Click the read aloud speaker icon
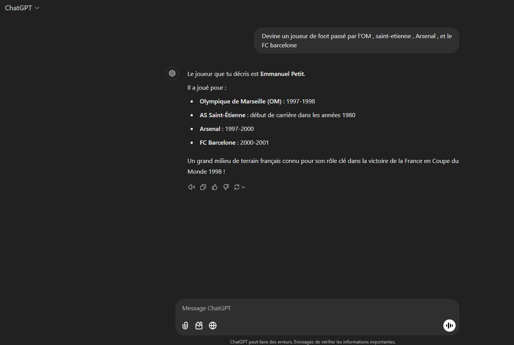The width and height of the screenshot is (514, 345). pyautogui.click(x=192, y=187)
